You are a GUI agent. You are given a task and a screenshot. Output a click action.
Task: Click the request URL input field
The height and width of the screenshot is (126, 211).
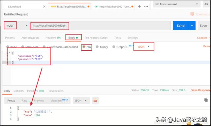[x=100, y=26]
